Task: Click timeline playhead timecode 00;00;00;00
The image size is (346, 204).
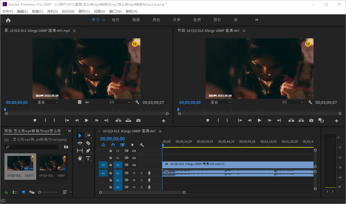Action: 112,139
